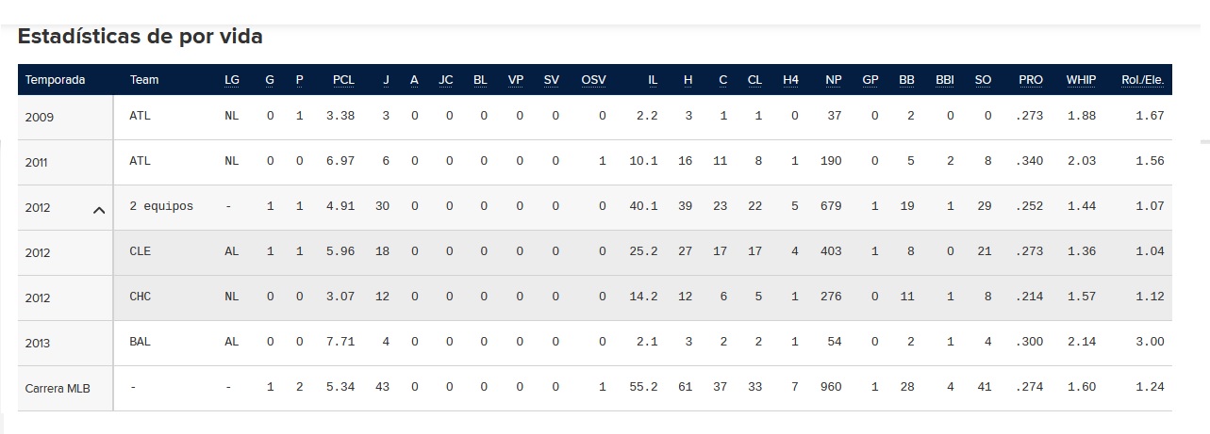1210x434 pixels.
Task: Click the PRO column header
Action: (1031, 80)
